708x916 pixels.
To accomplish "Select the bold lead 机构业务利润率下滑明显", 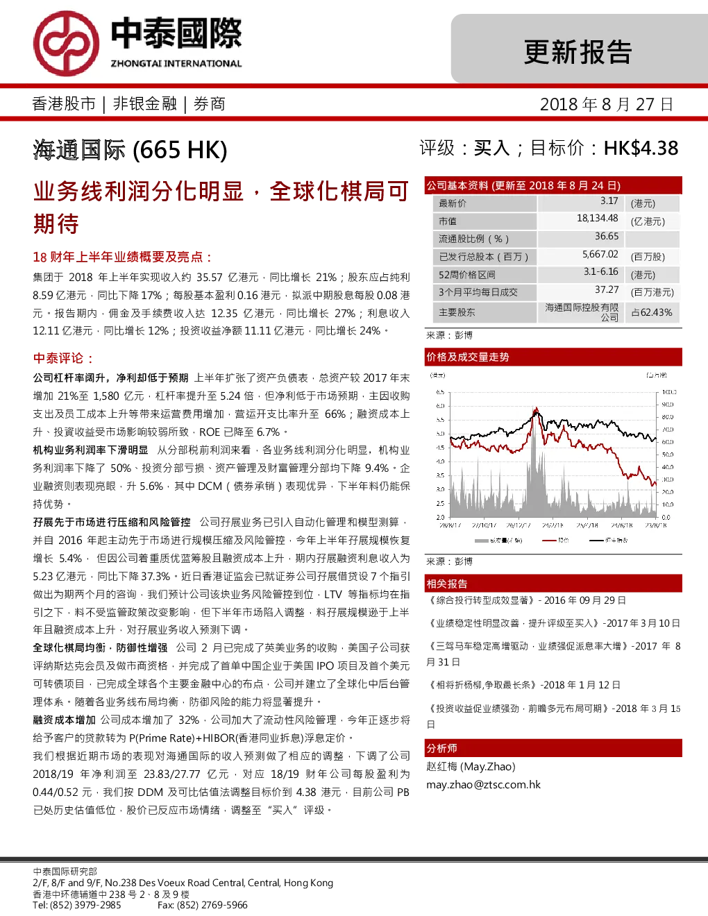I will tap(90, 450).
